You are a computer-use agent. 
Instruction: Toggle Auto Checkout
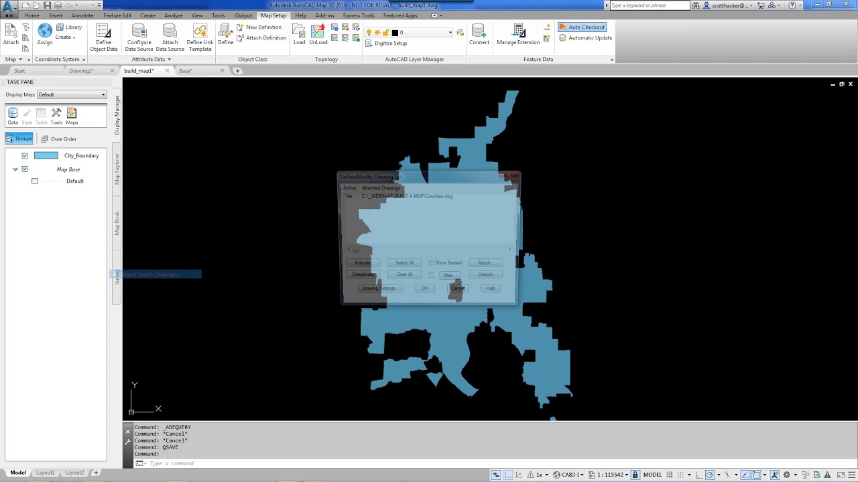pos(582,27)
